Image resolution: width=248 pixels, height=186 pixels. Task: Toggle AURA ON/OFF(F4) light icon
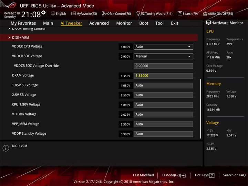[x=205, y=13]
